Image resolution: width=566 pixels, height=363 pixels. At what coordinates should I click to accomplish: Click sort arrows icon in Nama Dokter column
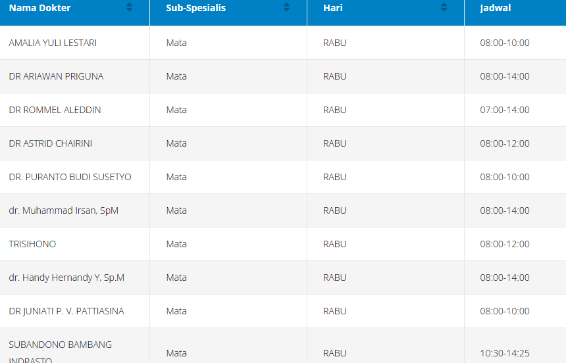[x=129, y=7]
